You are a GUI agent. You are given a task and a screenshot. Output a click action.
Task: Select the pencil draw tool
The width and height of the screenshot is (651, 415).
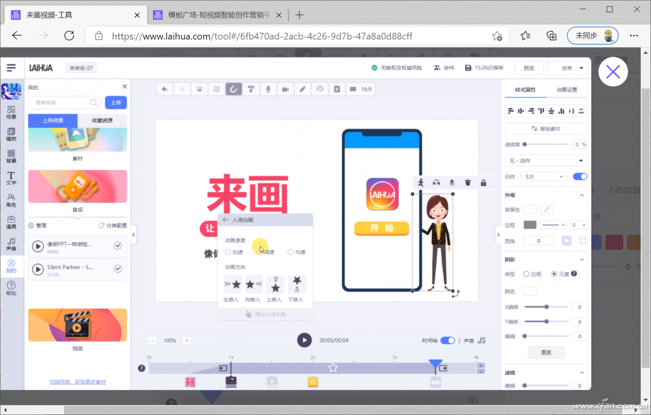(303, 89)
